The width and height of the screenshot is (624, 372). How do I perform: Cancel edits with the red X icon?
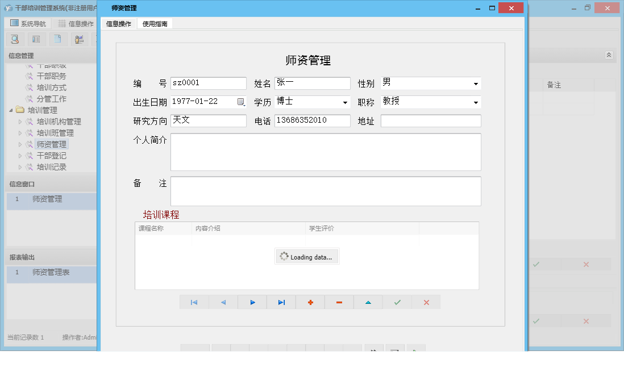[x=426, y=302]
